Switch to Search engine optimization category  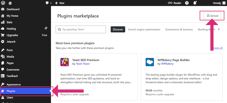[x=144, y=29]
